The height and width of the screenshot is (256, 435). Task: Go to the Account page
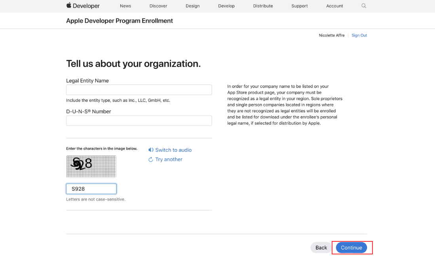tap(334, 6)
